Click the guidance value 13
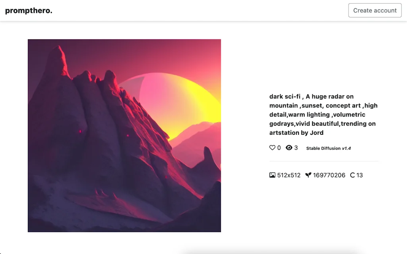This screenshot has height=254, width=407. coord(359,175)
